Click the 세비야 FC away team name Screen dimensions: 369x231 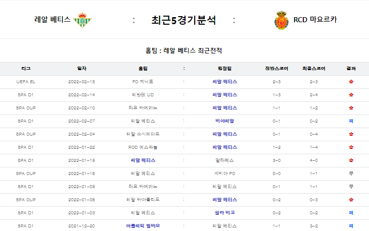pyautogui.click(x=224, y=174)
